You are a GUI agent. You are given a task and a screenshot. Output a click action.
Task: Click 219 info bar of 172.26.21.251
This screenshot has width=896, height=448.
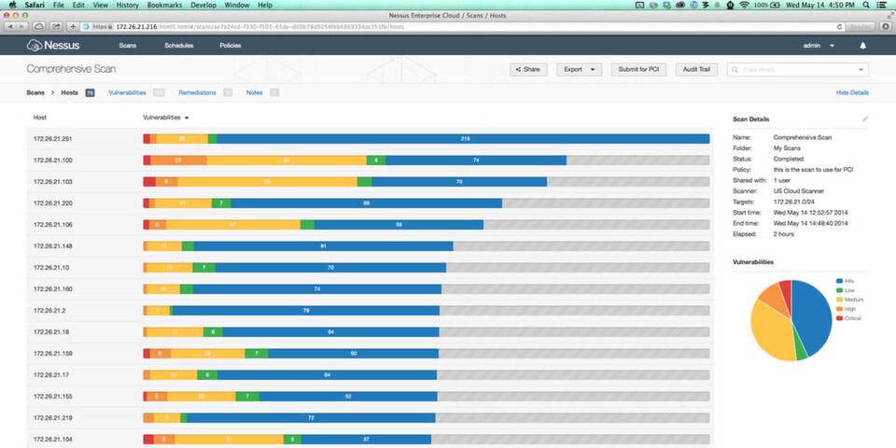click(x=464, y=139)
